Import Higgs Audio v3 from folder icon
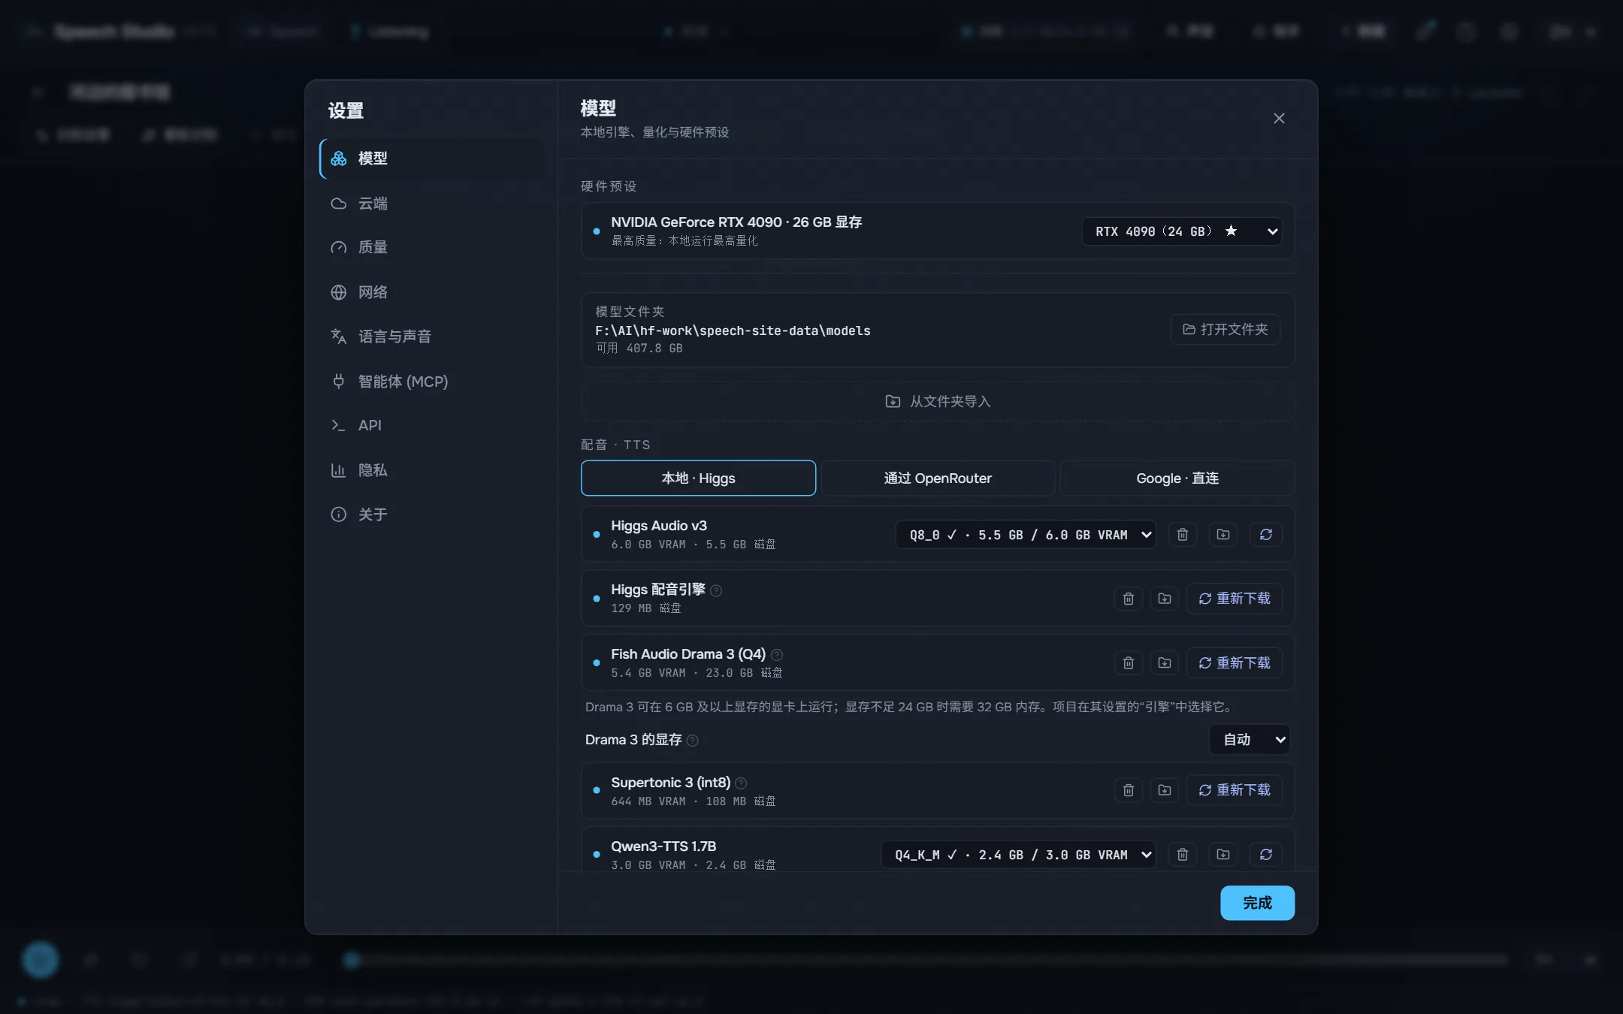This screenshot has height=1014, width=1623. click(x=1223, y=535)
